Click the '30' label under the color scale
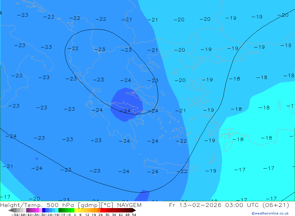Image resolution: width=295 pixels, height=216 pixels. [107, 215]
